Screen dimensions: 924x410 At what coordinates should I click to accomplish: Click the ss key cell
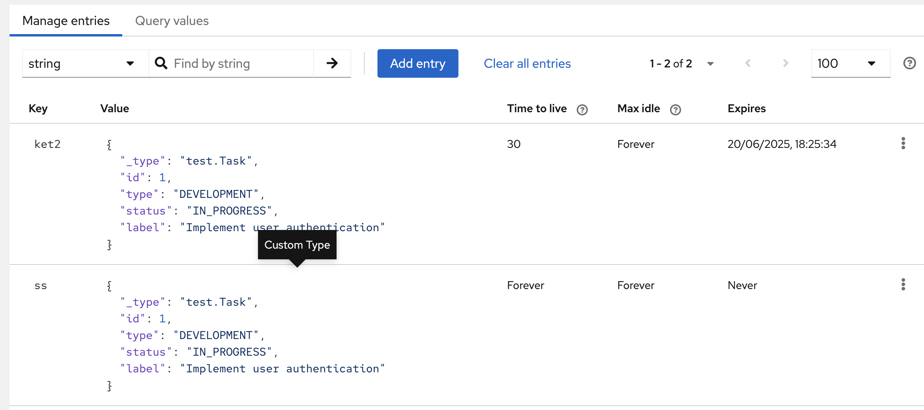40,285
